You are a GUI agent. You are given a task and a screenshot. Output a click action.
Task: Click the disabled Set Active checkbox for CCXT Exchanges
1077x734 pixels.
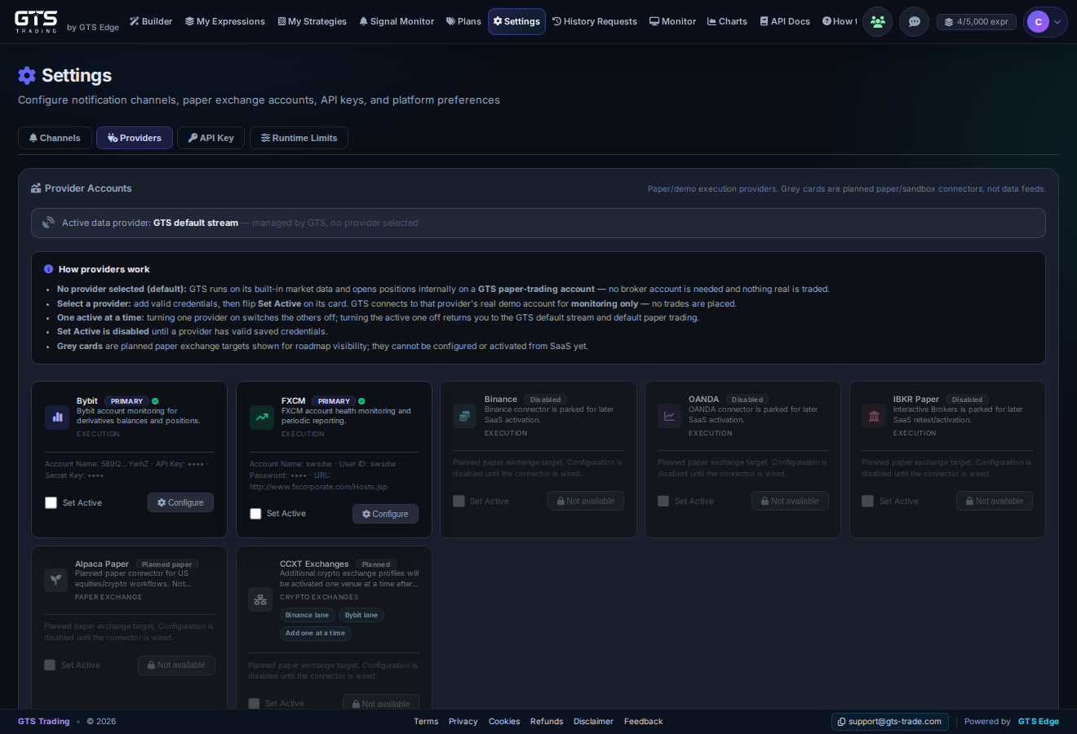point(254,704)
